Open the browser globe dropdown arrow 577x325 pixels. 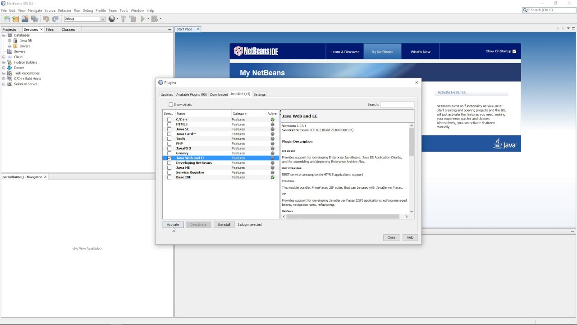pos(117,19)
